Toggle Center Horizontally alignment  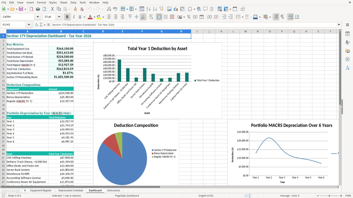click(x=116, y=17)
